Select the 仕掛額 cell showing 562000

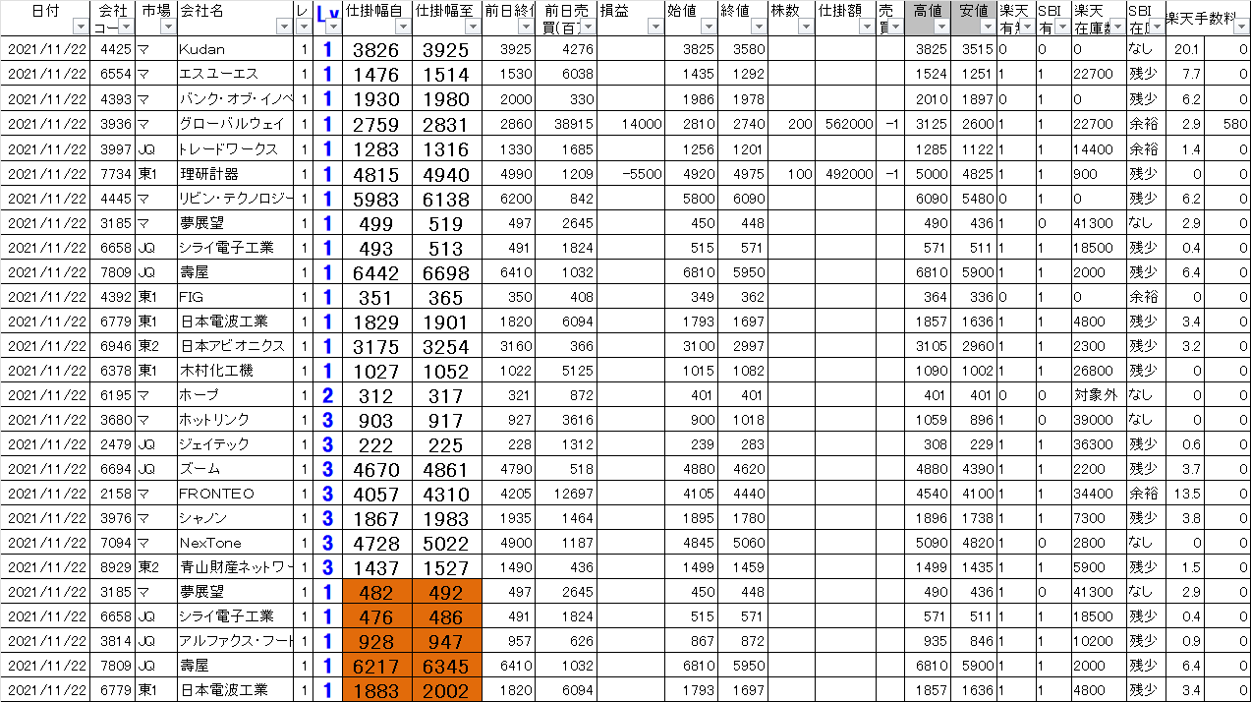(845, 123)
